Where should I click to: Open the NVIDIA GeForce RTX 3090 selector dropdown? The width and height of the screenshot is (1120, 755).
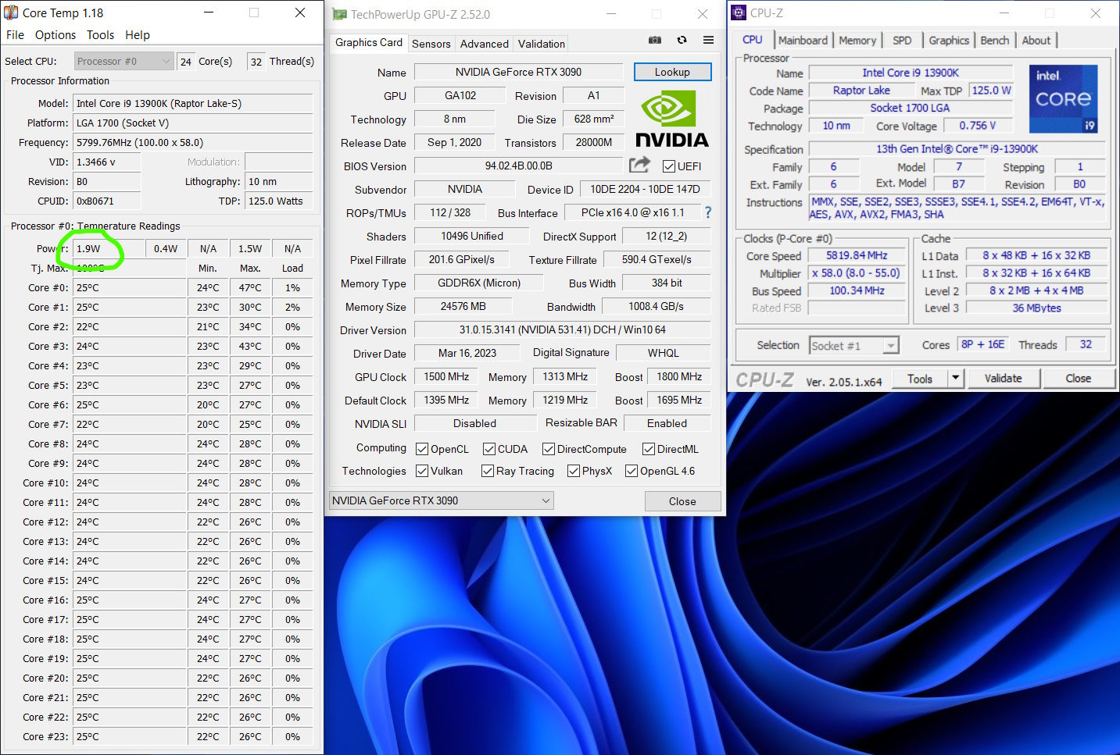[546, 500]
